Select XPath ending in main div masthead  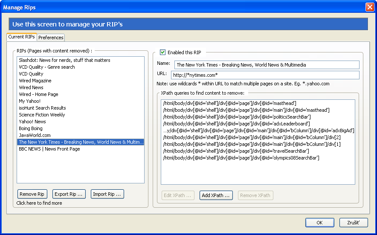258,110
